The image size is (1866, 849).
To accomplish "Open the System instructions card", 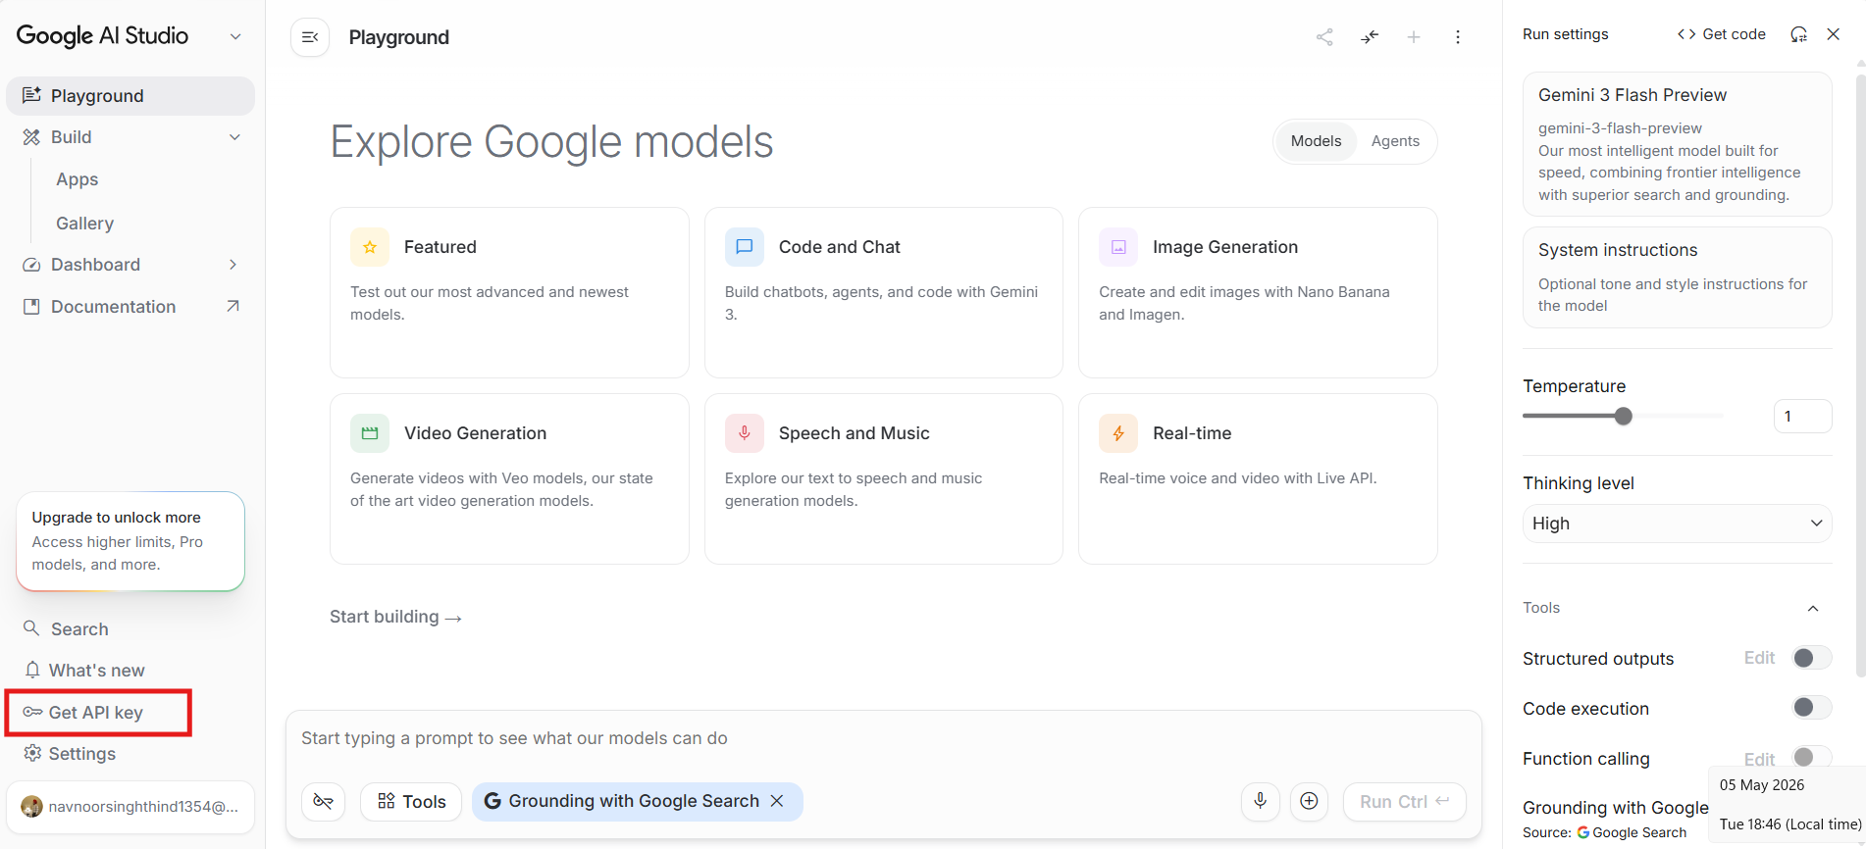I will 1677,277.
